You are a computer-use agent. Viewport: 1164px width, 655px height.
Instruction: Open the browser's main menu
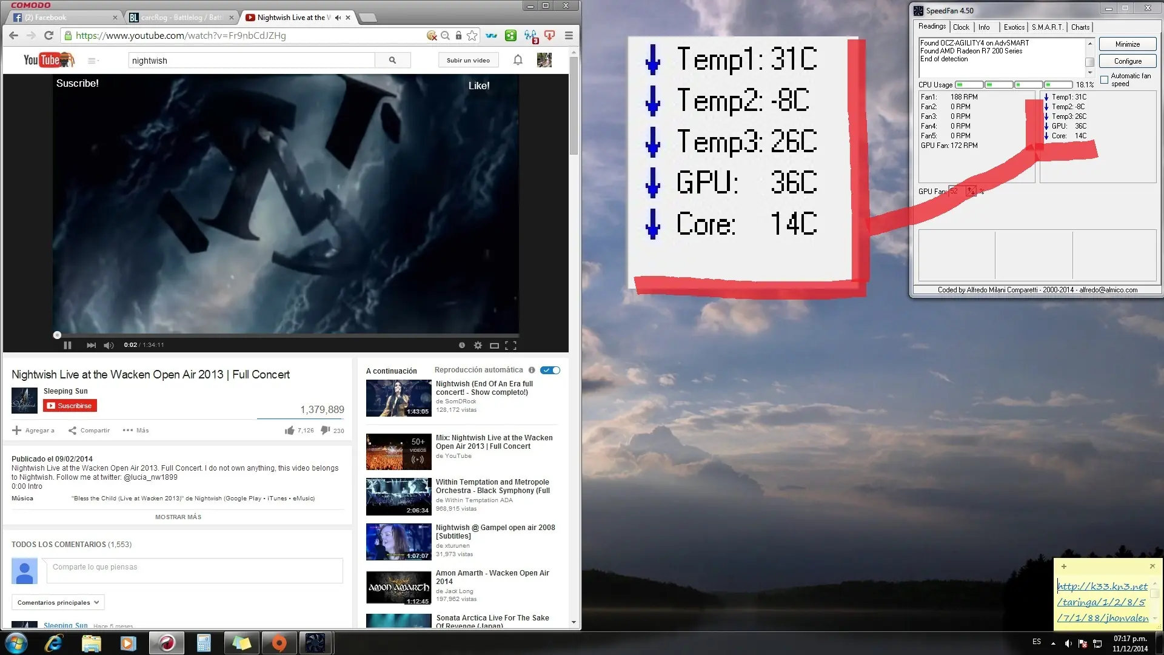coord(569,36)
